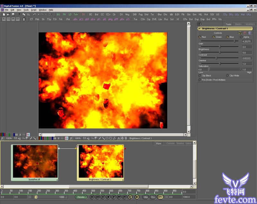Toggle Pre-Divide / Post-Multiply option
This screenshot has height=204, width=257.
(199, 80)
